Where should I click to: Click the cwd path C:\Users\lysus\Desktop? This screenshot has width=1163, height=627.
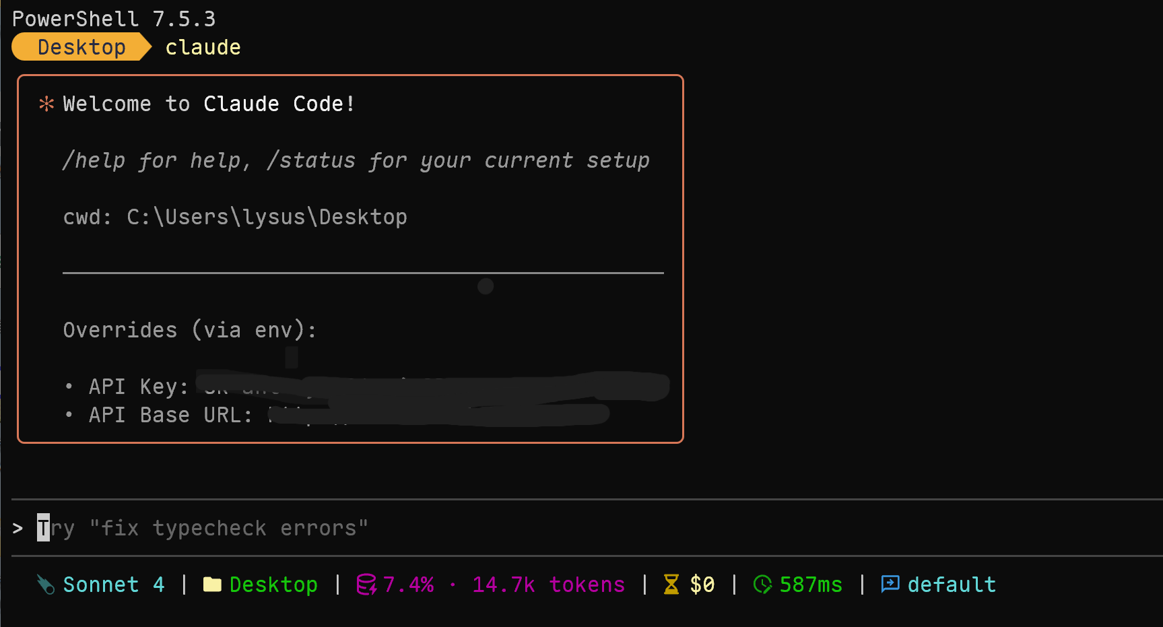pos(267,217)
